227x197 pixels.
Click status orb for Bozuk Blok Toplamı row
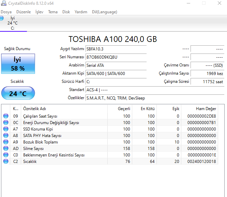tap(6, 142)
